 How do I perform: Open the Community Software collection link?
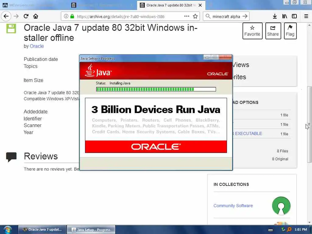(233, 206)
